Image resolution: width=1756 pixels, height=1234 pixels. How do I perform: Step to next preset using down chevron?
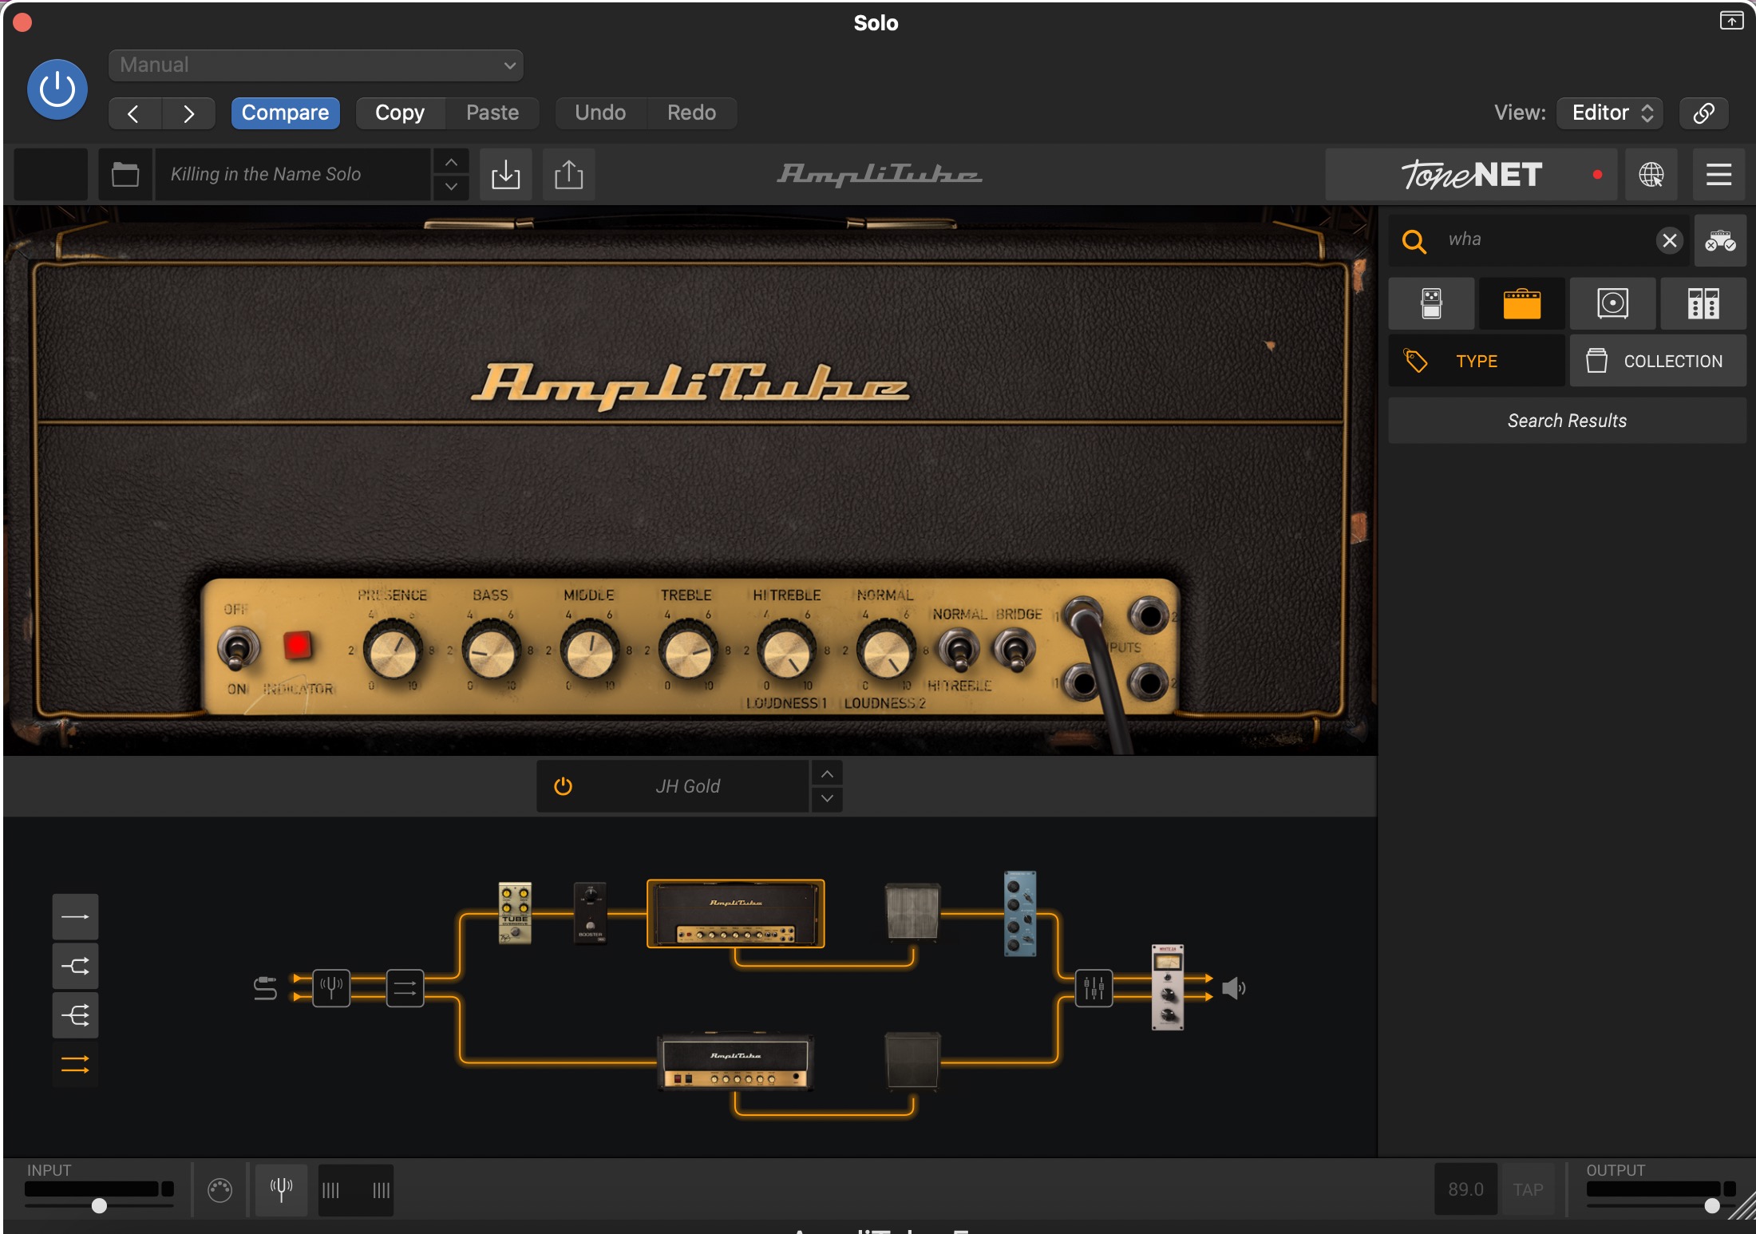click(451, 187)
